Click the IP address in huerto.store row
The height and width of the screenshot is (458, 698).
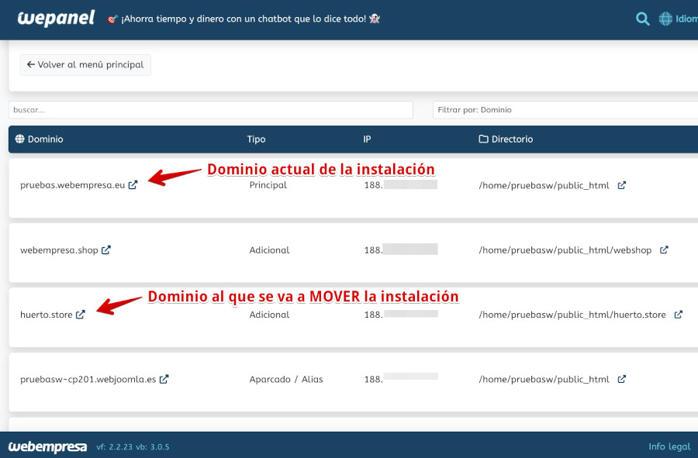401,314
